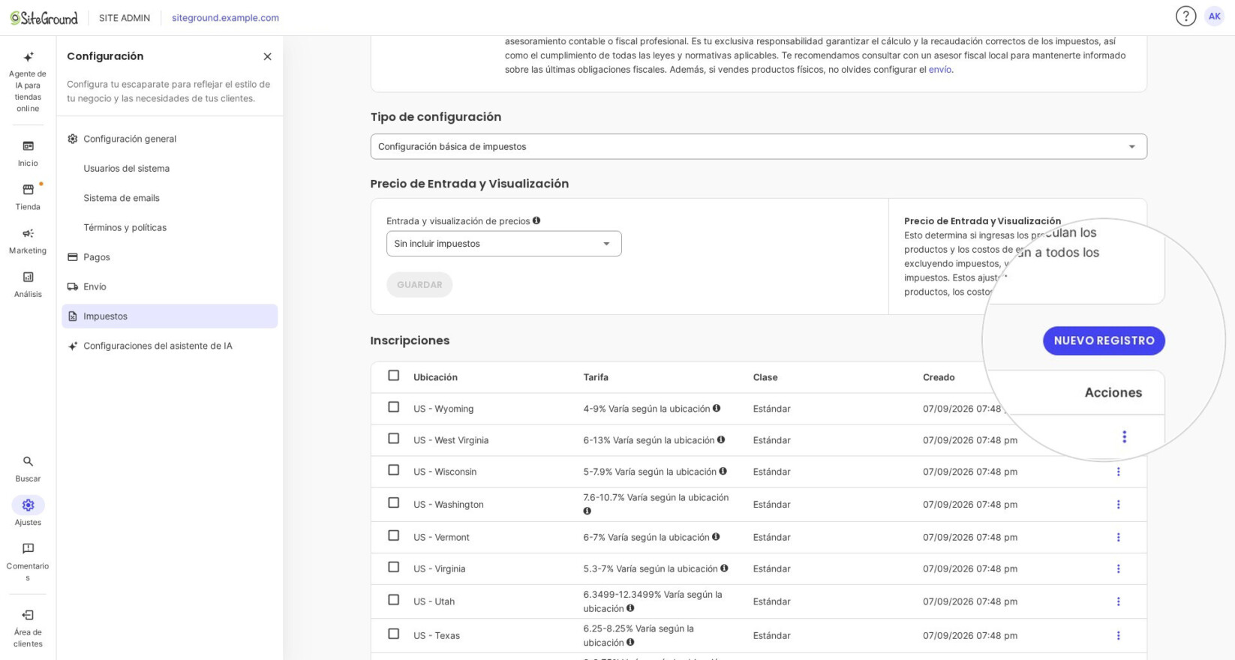The image size is (1235, 660).
Task: Open Configuración general settings
Action: pos(170,139)
